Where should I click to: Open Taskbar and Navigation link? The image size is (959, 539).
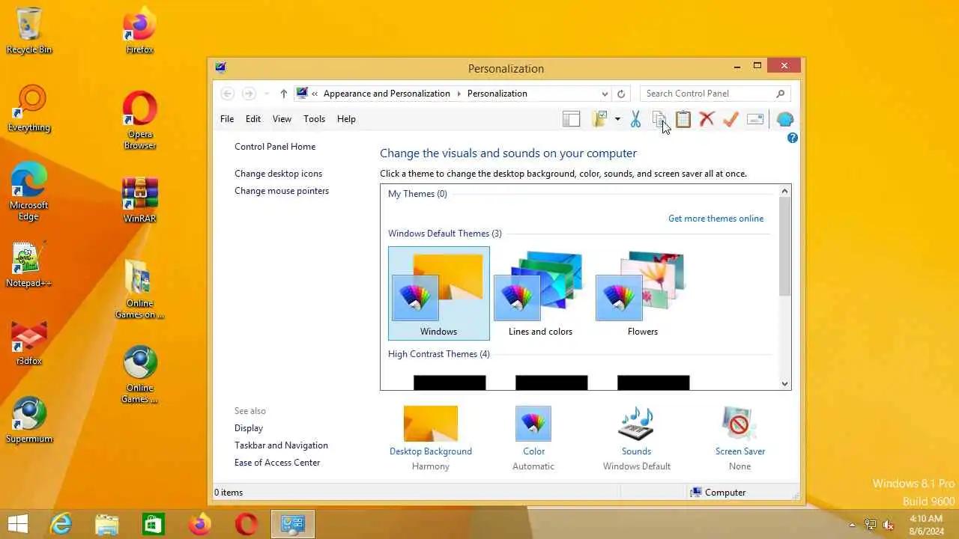tap(281, 445)
